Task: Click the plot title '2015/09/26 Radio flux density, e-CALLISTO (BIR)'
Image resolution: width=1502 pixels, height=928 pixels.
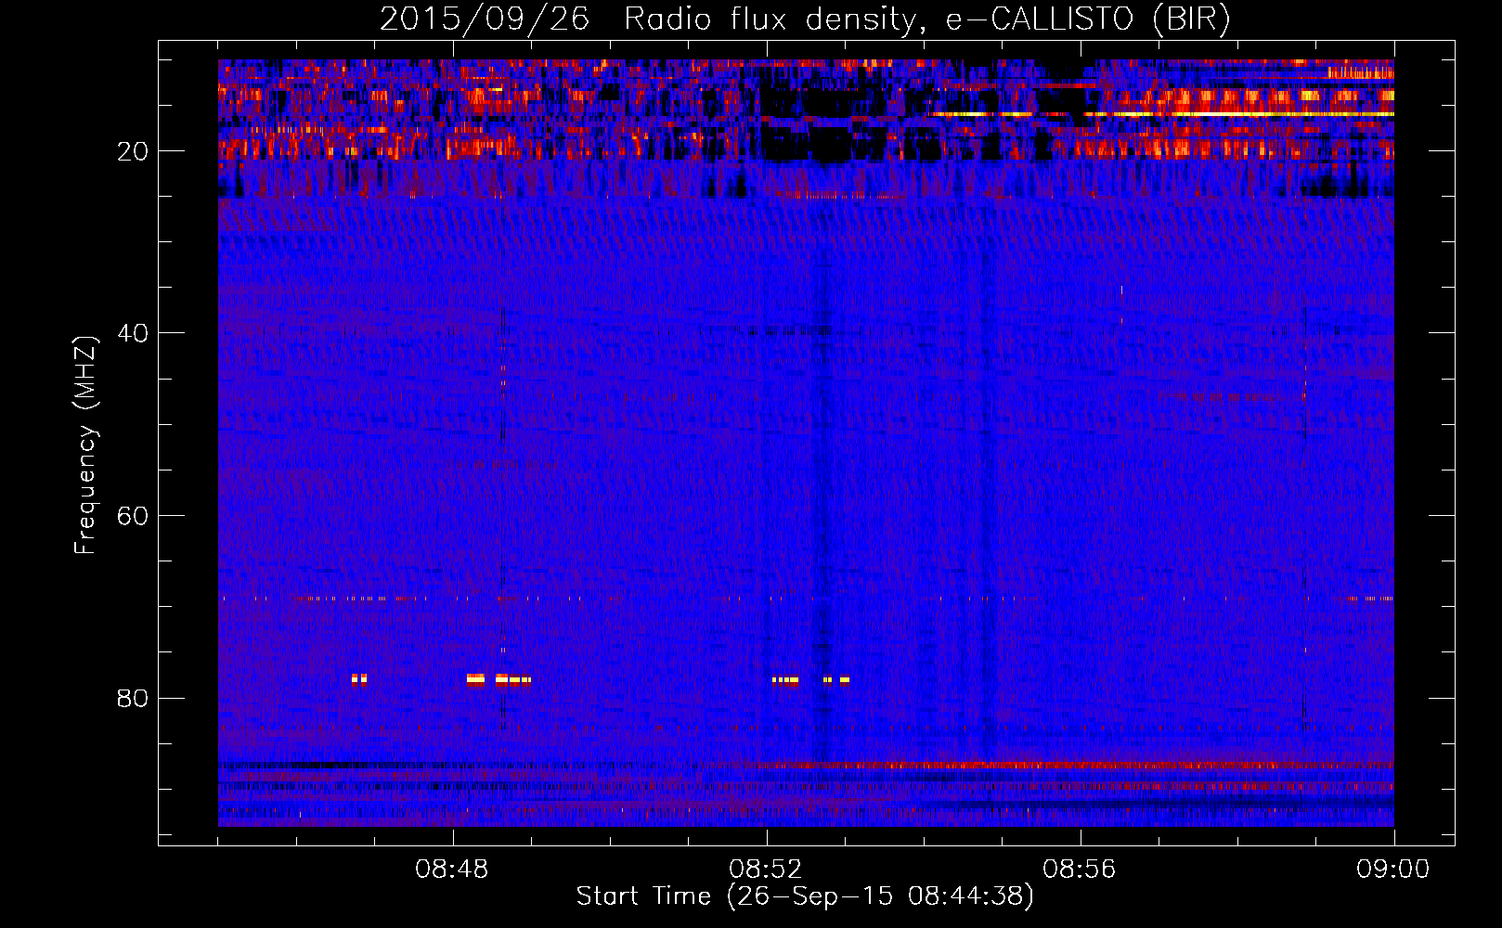Action: [805, 19]
